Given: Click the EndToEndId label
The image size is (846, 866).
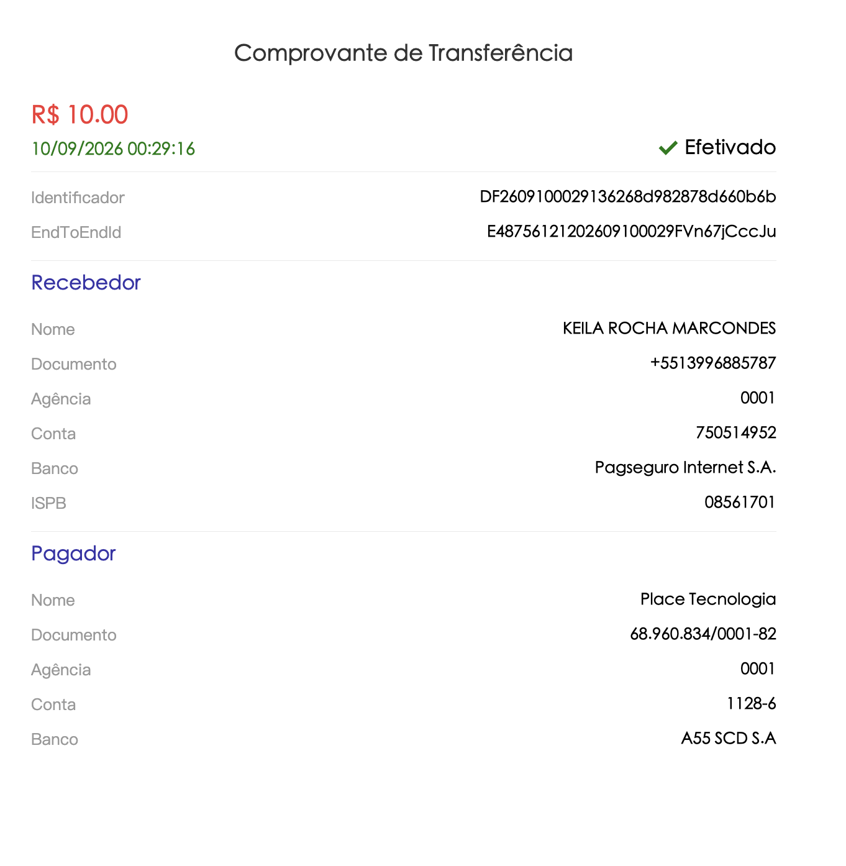Looking at the screenshot, I should pyautogui.click(x=76, y=232).
